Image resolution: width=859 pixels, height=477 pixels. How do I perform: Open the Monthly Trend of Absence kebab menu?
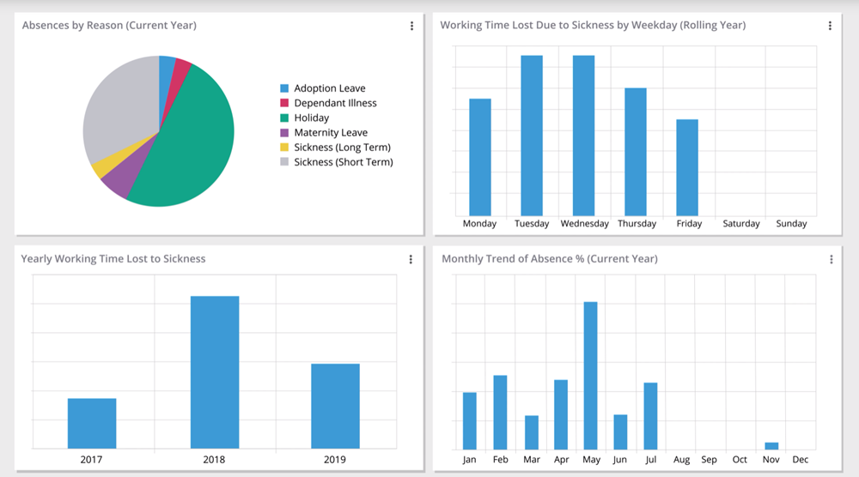(x=831, y=259)
